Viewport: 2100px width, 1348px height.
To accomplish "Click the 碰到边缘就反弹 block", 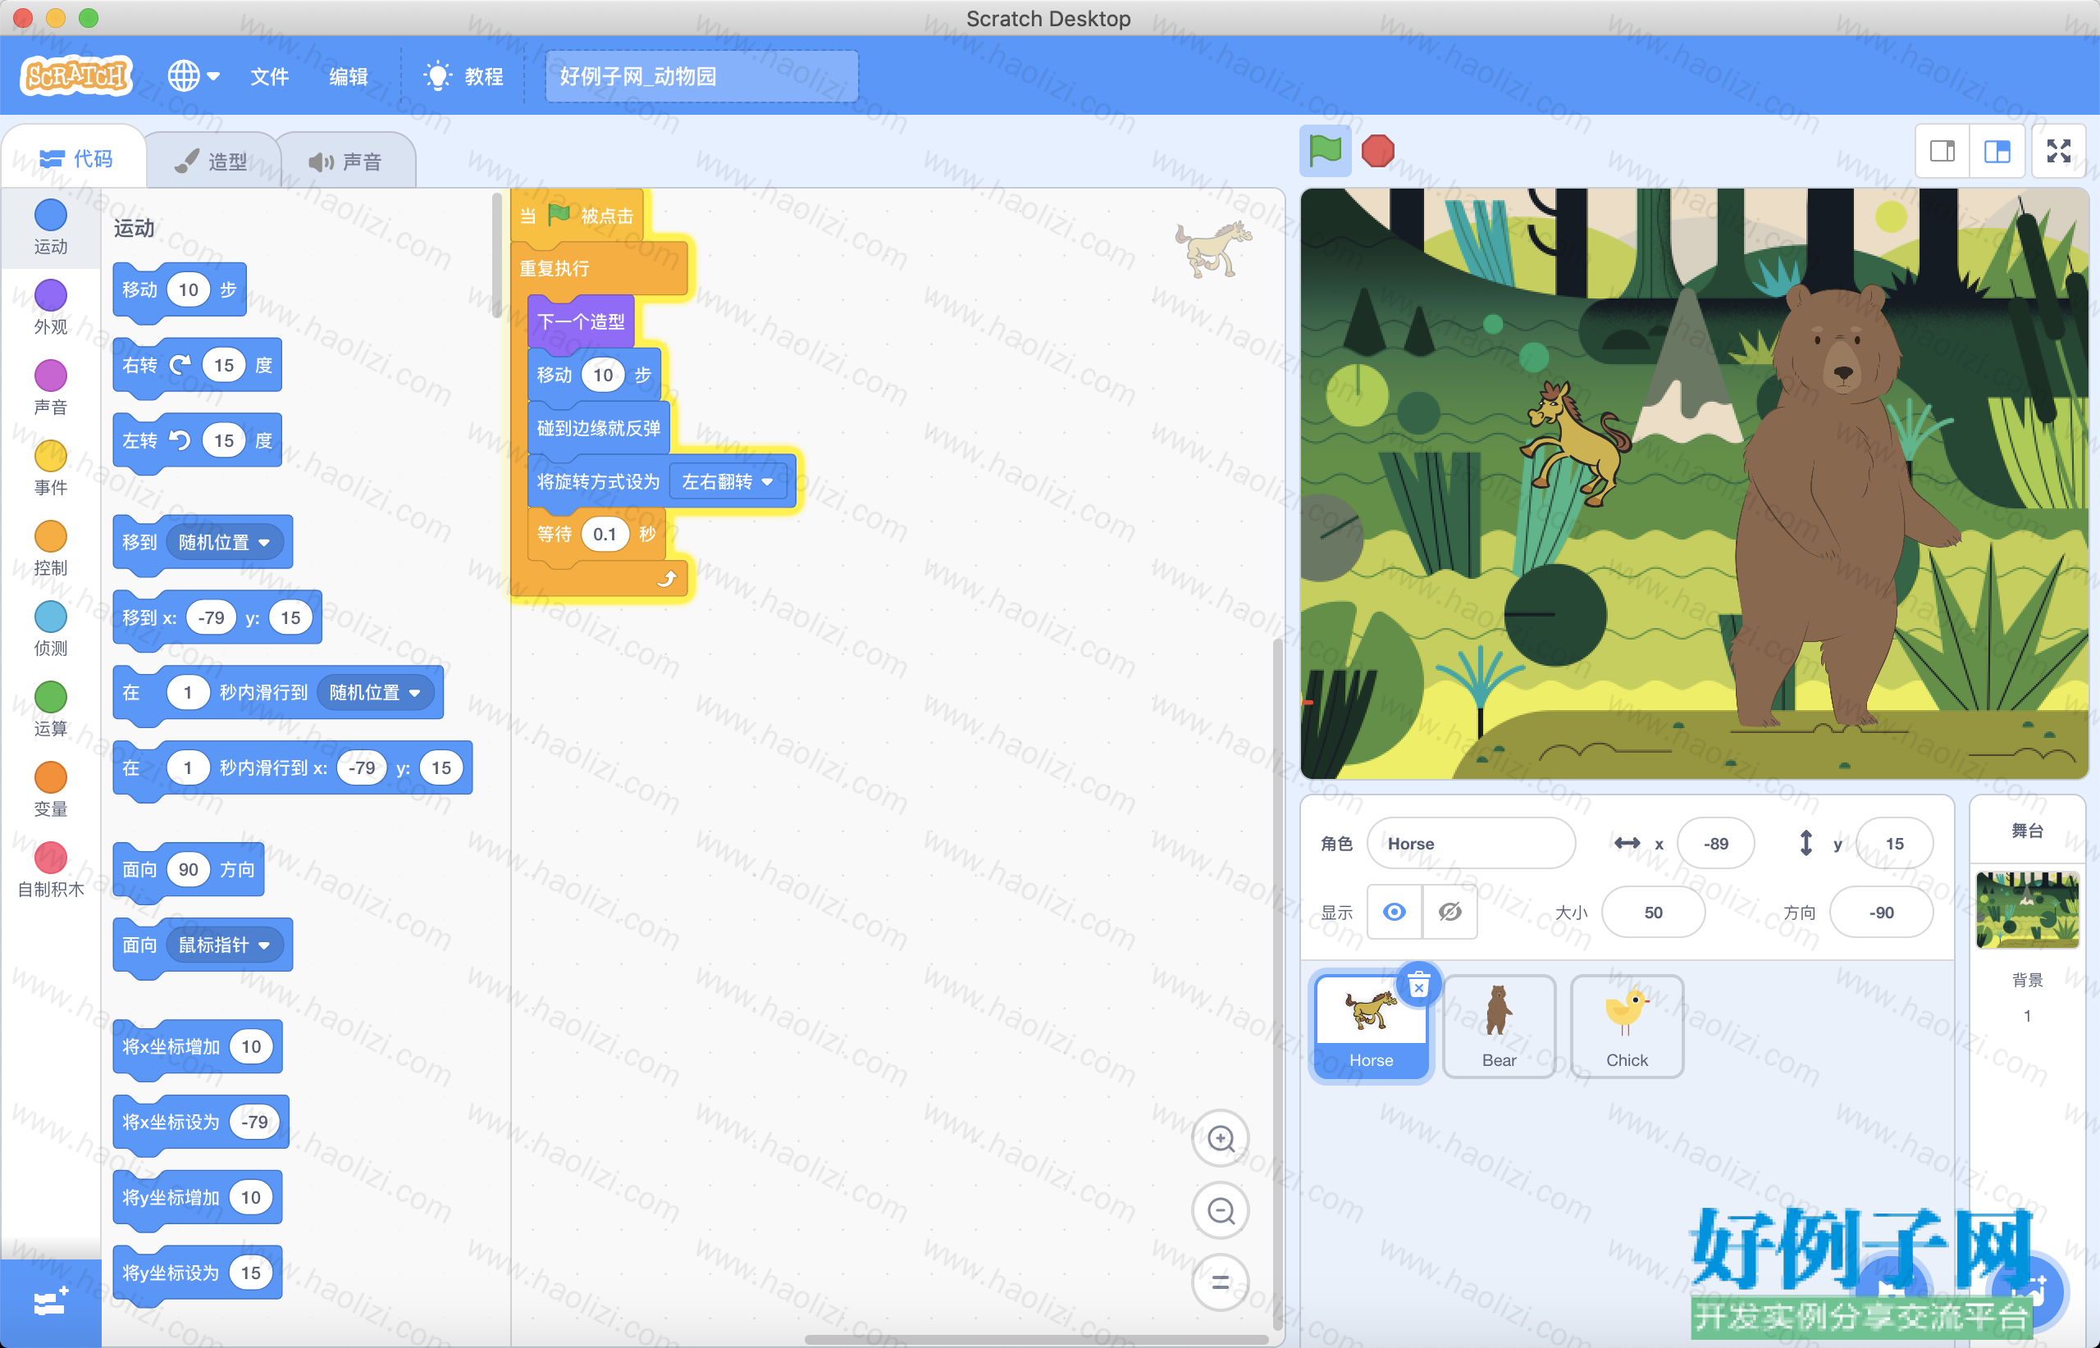I will click(598, 428).
